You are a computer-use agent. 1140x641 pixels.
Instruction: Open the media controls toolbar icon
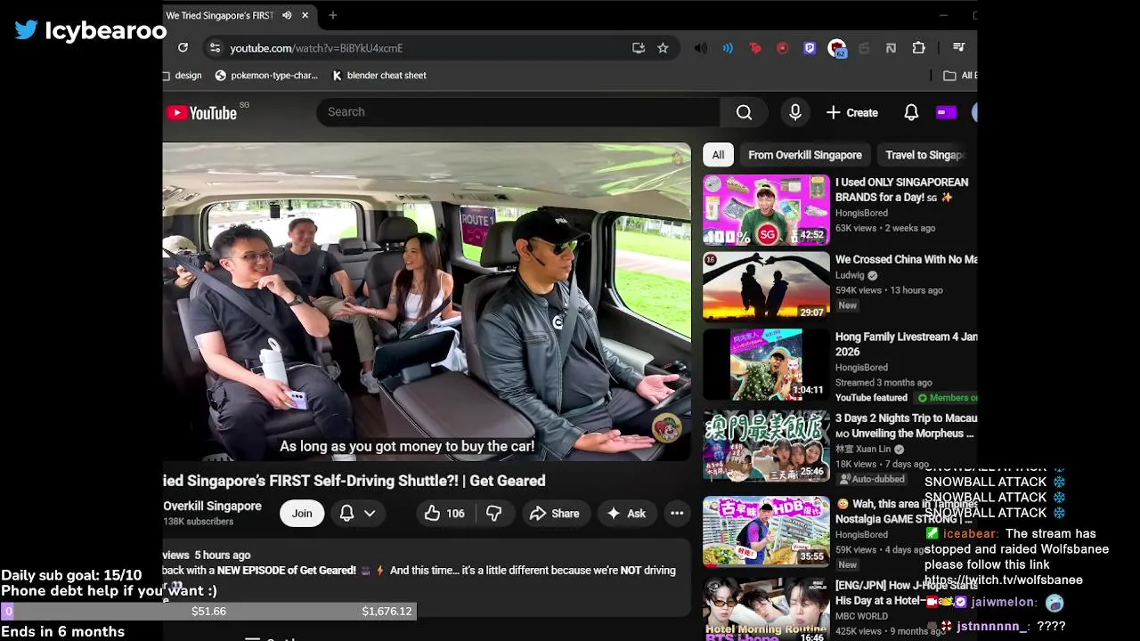[958, 48]
